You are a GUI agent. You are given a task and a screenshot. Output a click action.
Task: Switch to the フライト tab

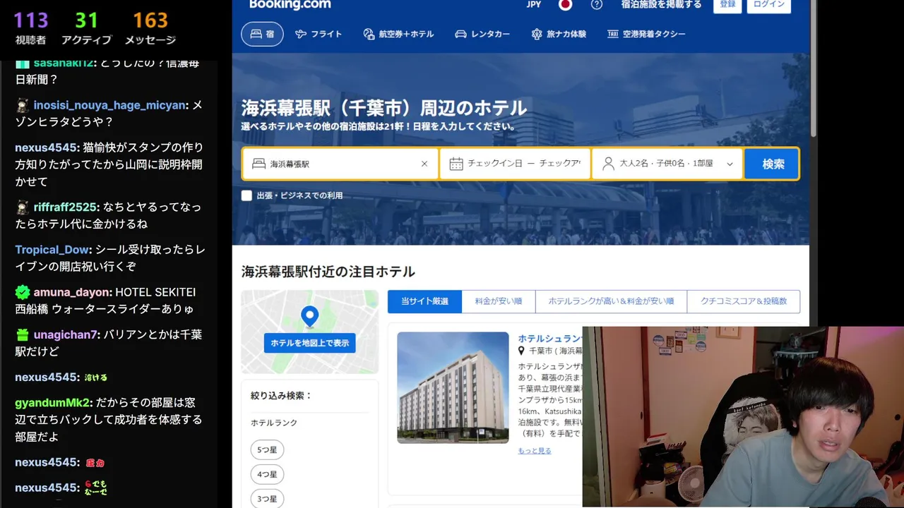319,34
